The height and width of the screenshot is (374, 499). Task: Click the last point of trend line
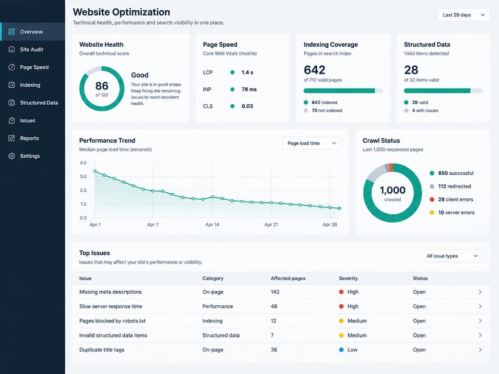340,208
